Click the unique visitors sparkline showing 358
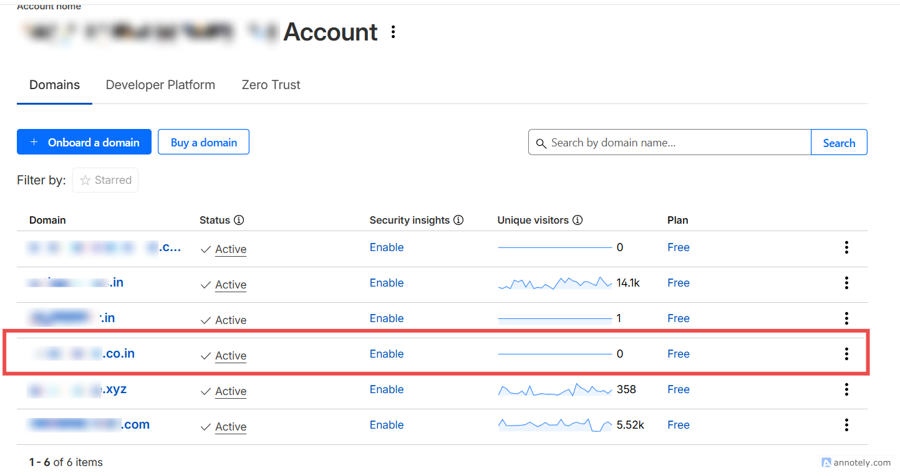 coord(554,390)
